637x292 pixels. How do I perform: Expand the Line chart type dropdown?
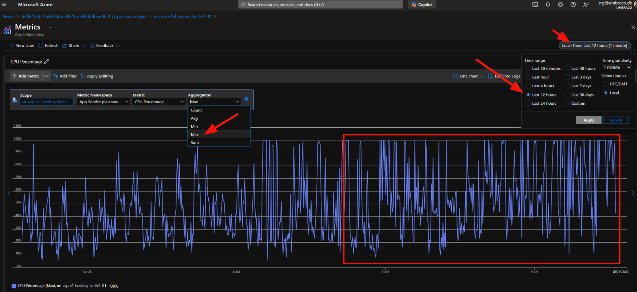[469, 76]
